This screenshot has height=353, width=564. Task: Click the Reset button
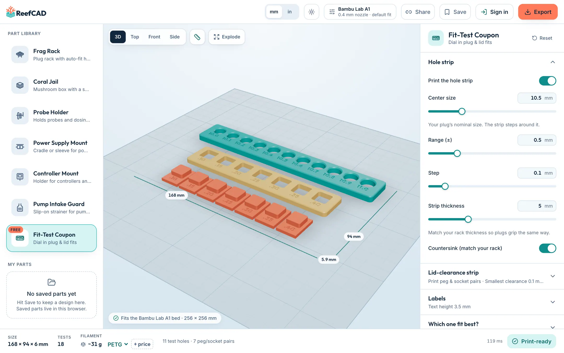[542, 38]
